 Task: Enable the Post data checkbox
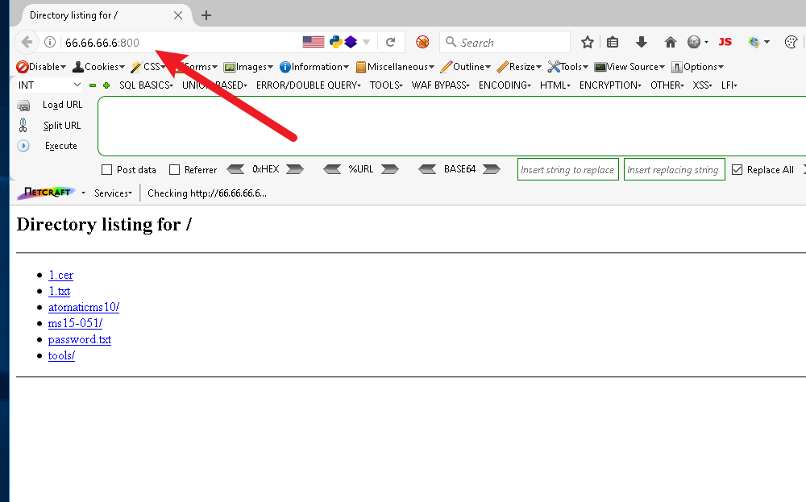tap(106, 170)
